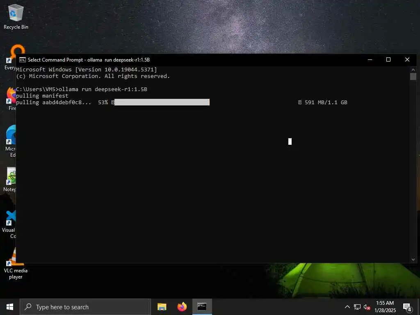
Task: Open the Microsoft Edge desktop shortcut
Action: coord(10,141)
